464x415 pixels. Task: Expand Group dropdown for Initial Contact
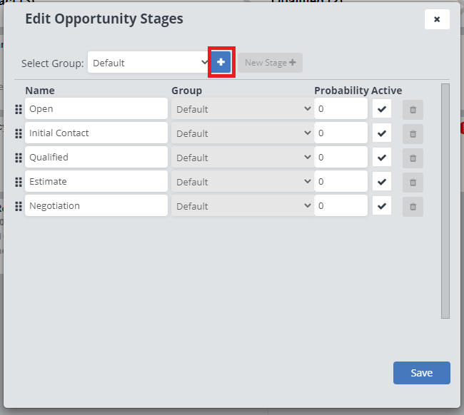pos(241,133)
